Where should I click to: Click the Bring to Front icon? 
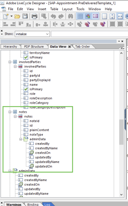pyautogui.click(x=80, y=24)
